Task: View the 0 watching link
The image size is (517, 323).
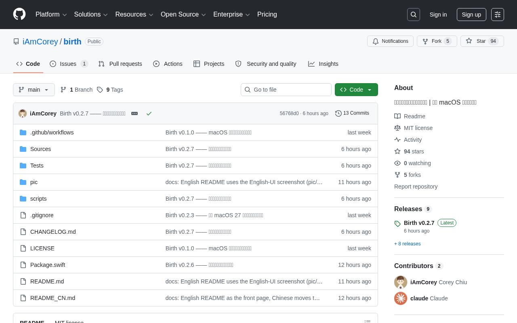Action: 412,163
